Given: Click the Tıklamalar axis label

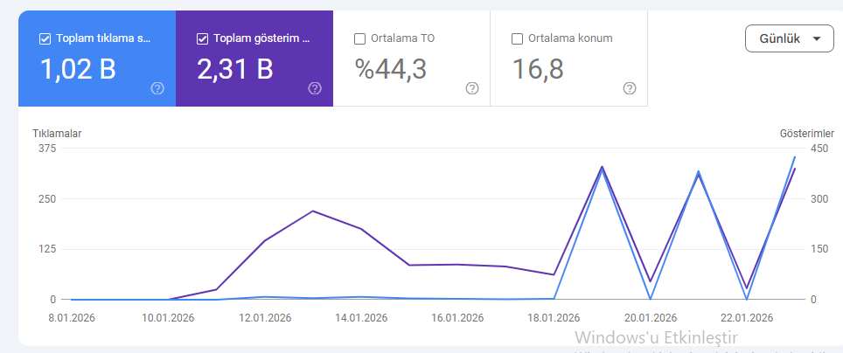Looking at the screenshot, I should [x=57, y=133].
